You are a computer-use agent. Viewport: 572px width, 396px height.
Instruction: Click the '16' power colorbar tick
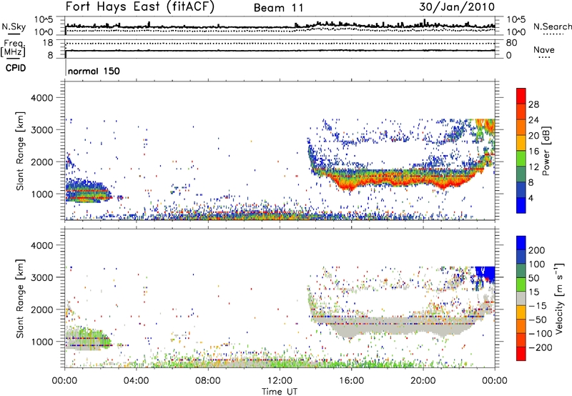tap(533, 152)
